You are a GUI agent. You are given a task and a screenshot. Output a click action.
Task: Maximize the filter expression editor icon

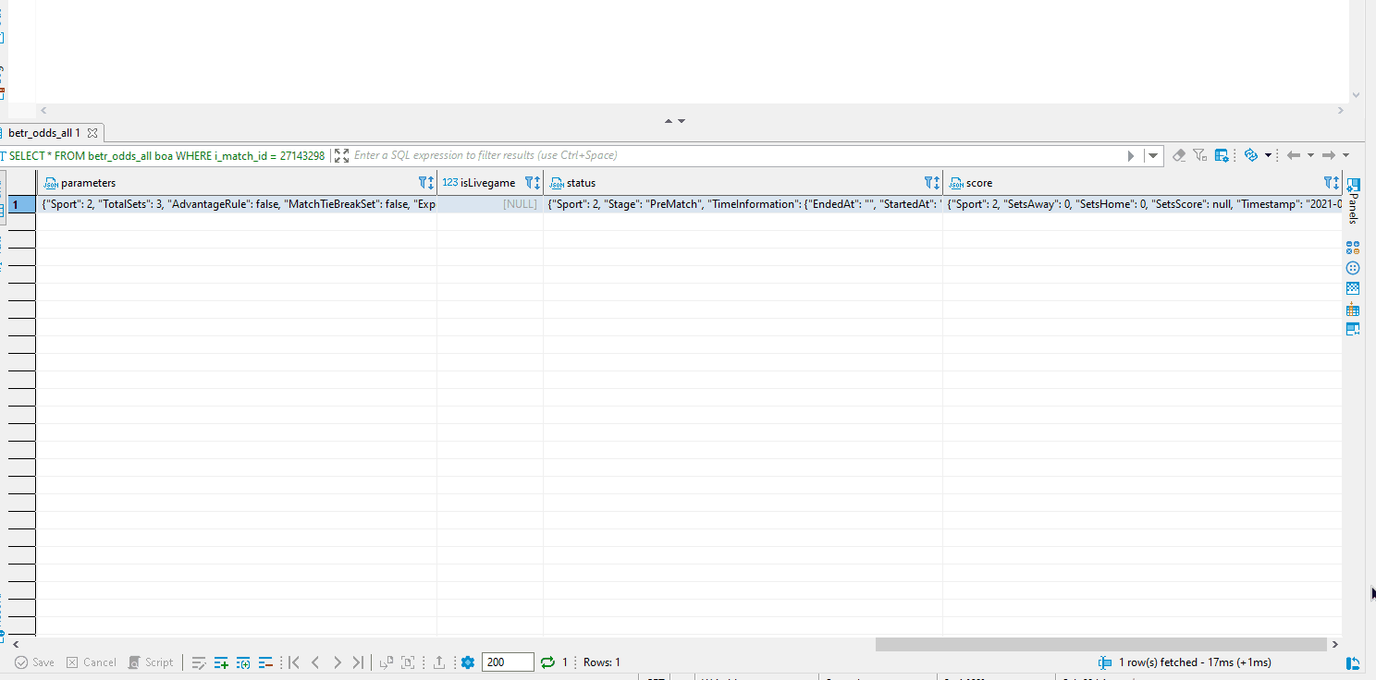coord(341,155)
